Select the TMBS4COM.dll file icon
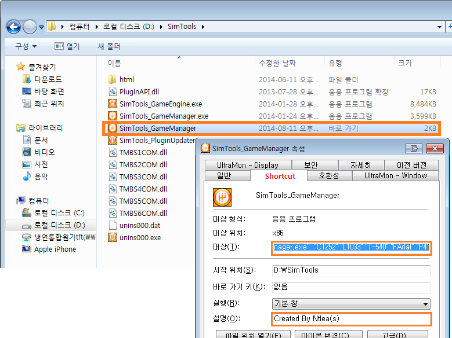The width and height of the screenshot is (452, 338). (x=113, y=189)
